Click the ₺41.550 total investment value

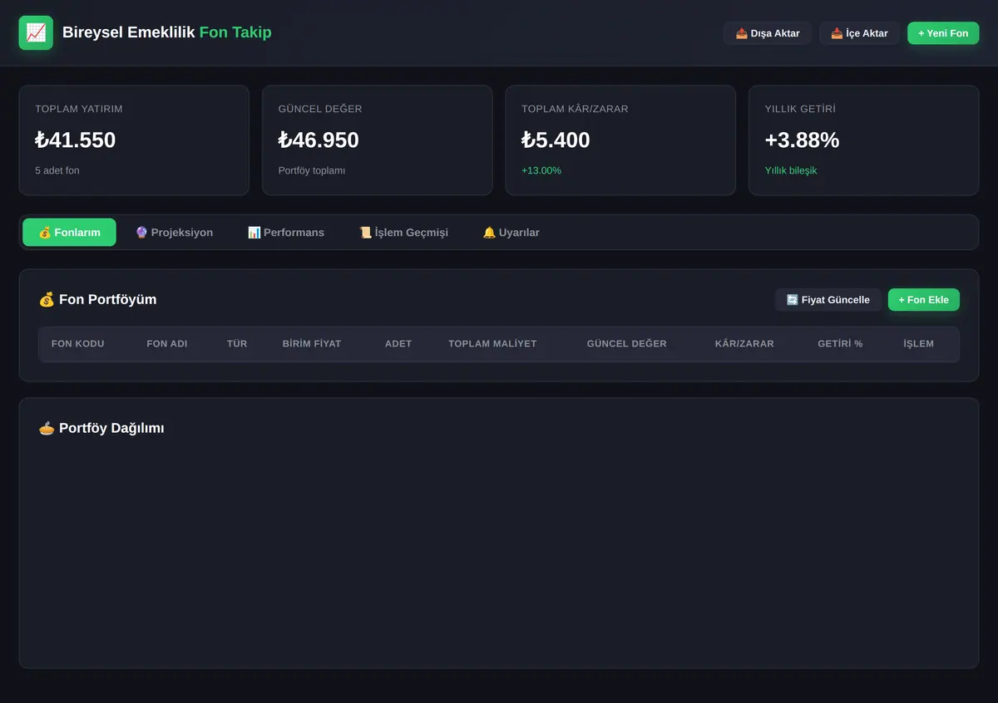point(76,140)
